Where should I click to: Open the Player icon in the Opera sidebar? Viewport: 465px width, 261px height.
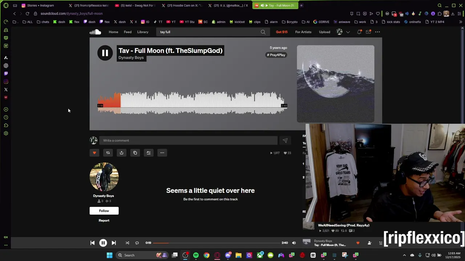tap(6, 109)
